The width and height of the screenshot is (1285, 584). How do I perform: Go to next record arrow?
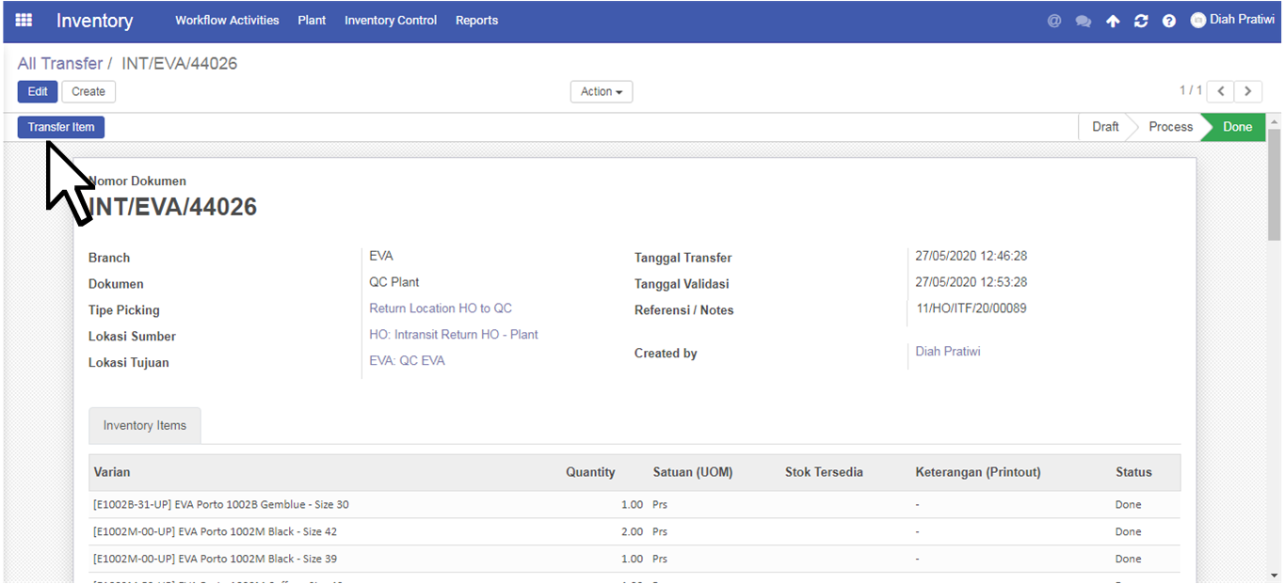(1248, 91)
